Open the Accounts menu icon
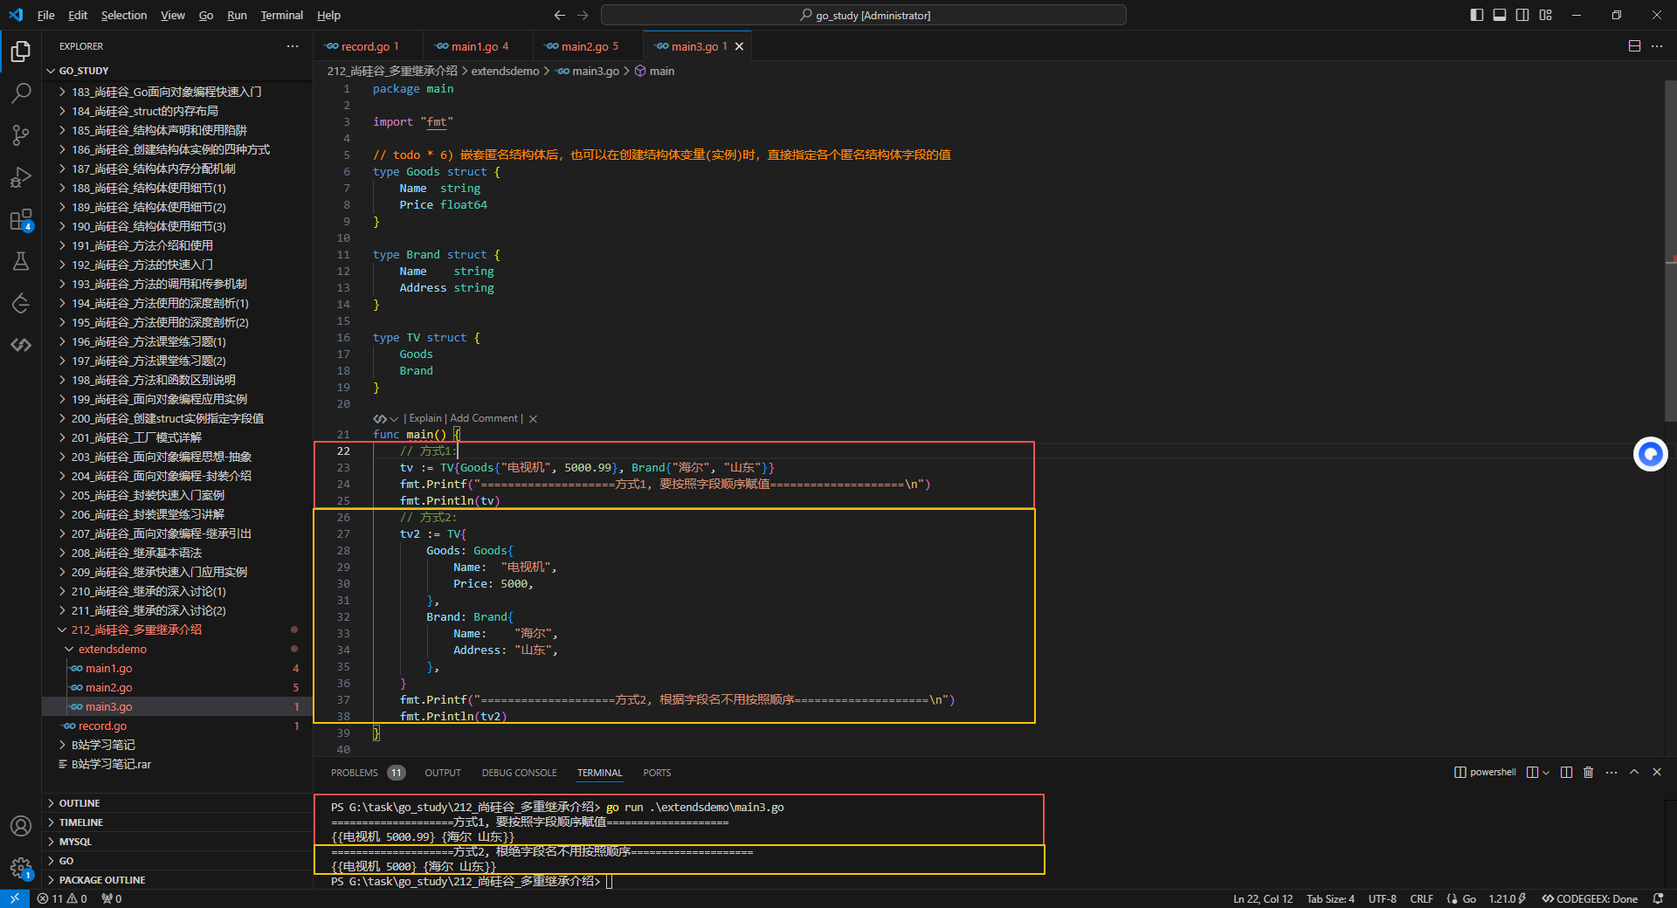The width and height of the screenshot is (1677, 908). click(21, 826)
